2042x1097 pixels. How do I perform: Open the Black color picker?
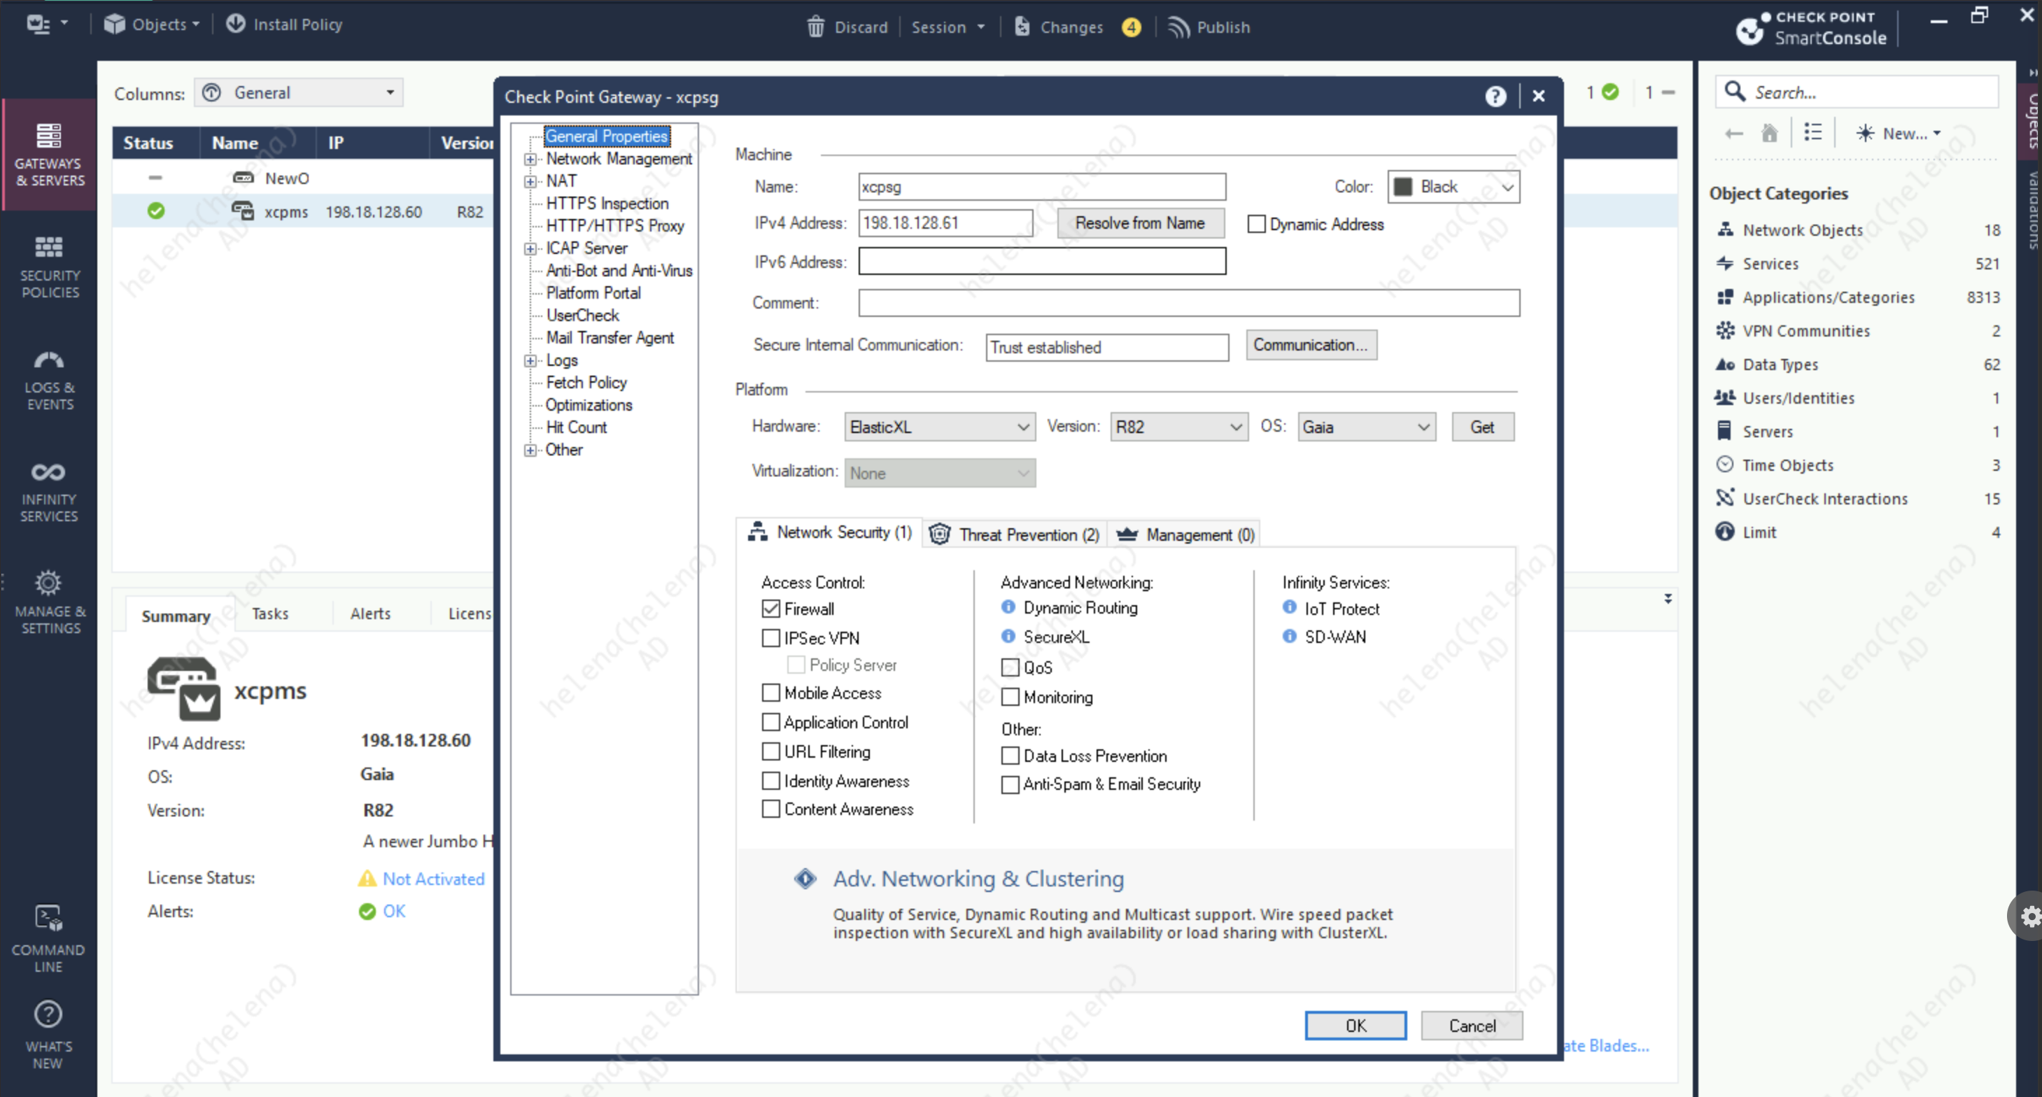1453,187
